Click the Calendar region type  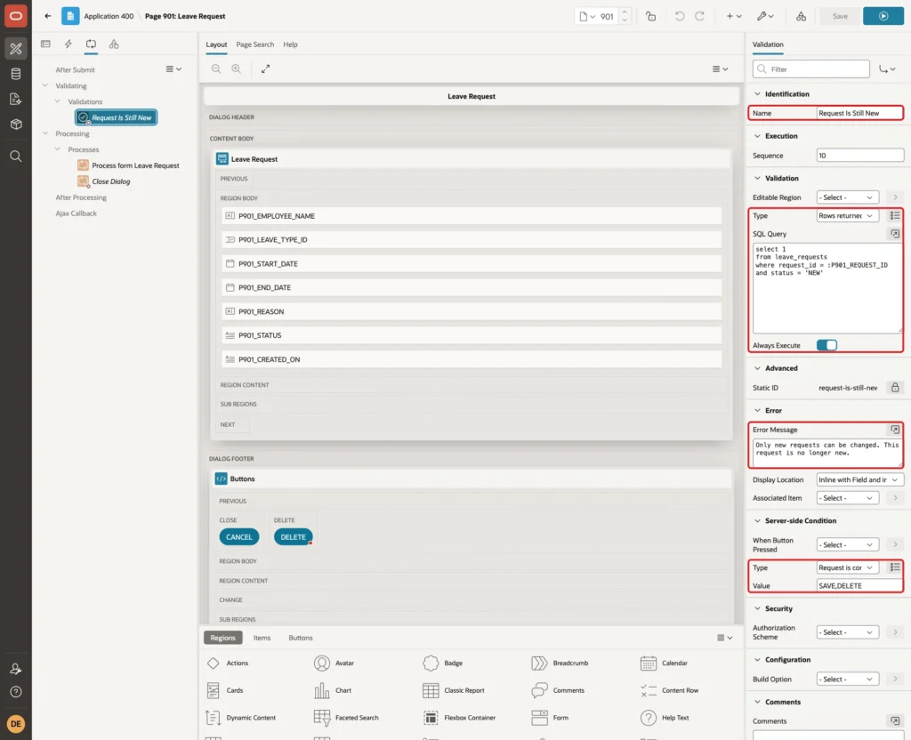(x=664, y=663)
